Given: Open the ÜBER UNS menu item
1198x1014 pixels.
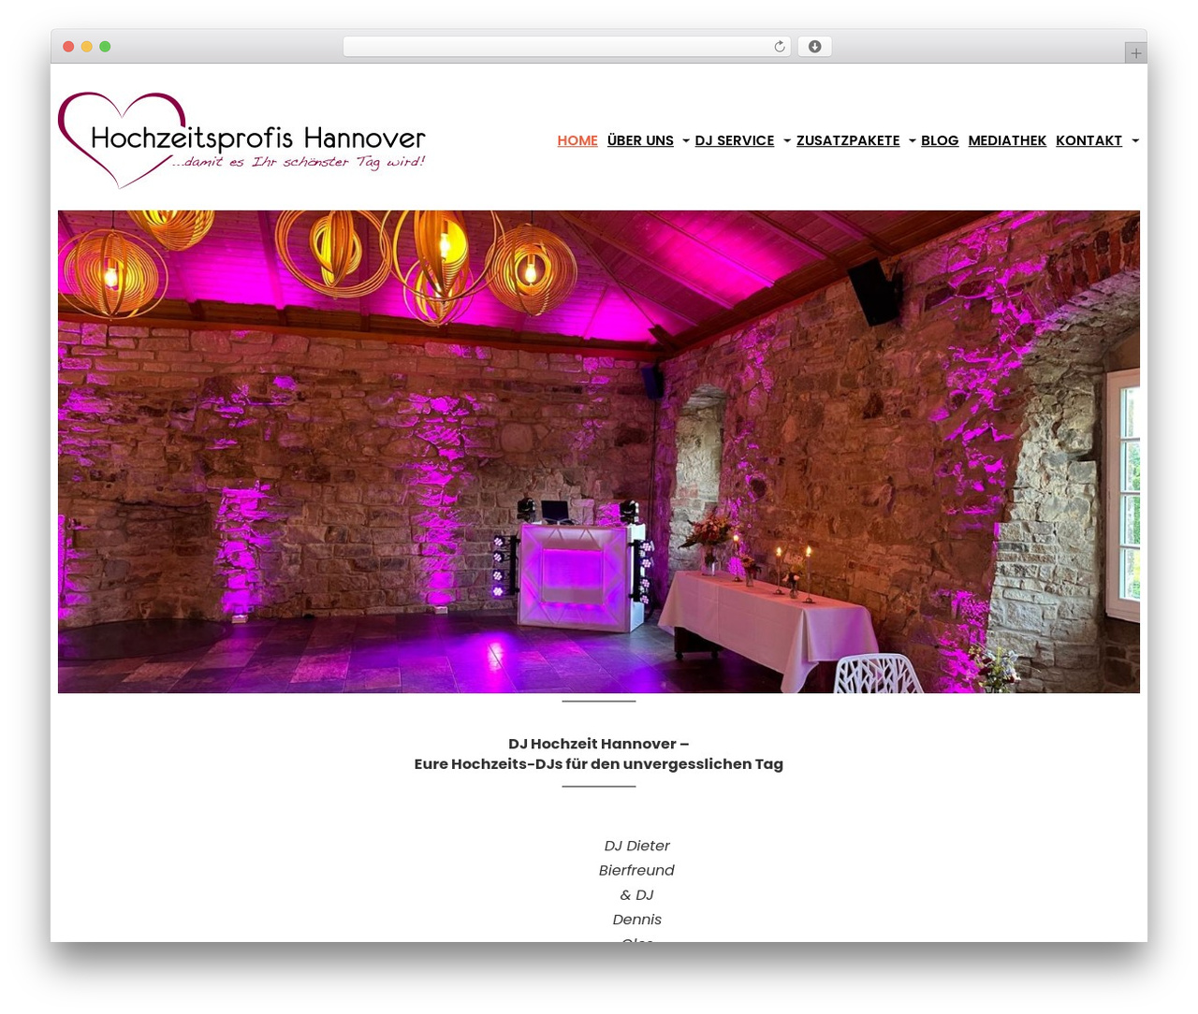Looking at the screenshot, I should click(640, 140).
